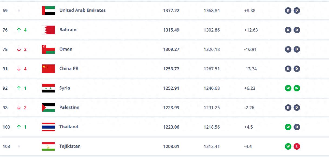Select the China PR team name
This screenshot has width=329, height=158.
tap(69, 69)
